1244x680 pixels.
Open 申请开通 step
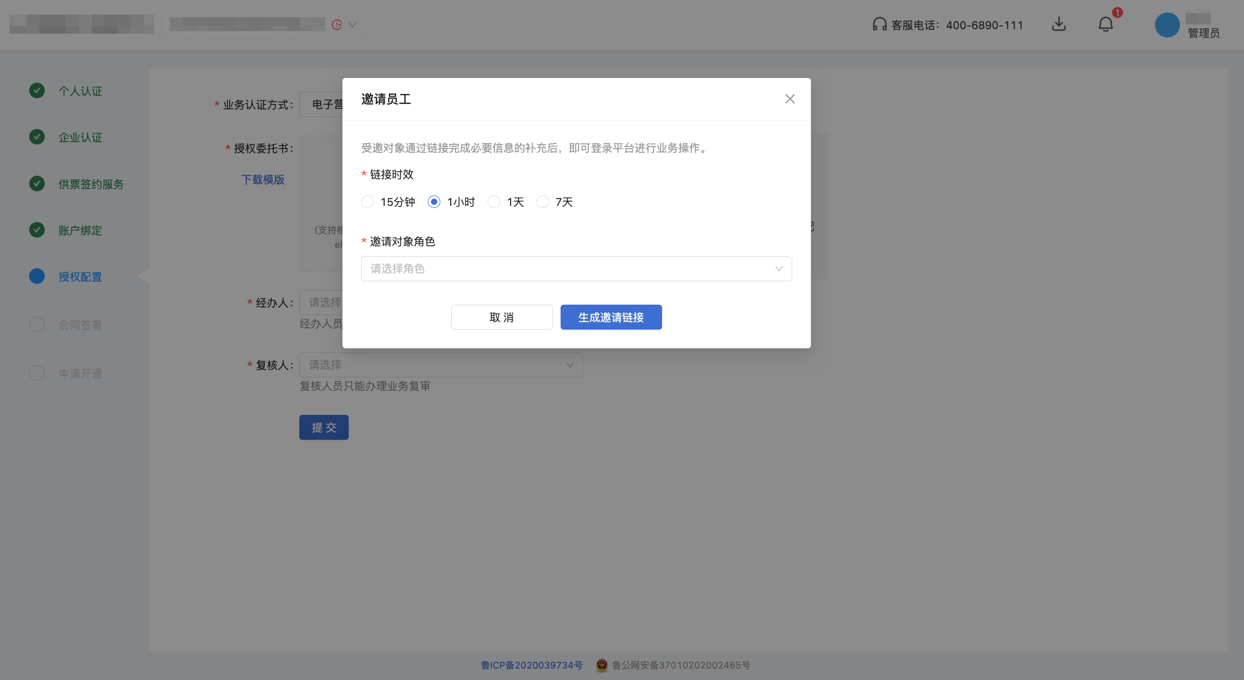point(80,374)
